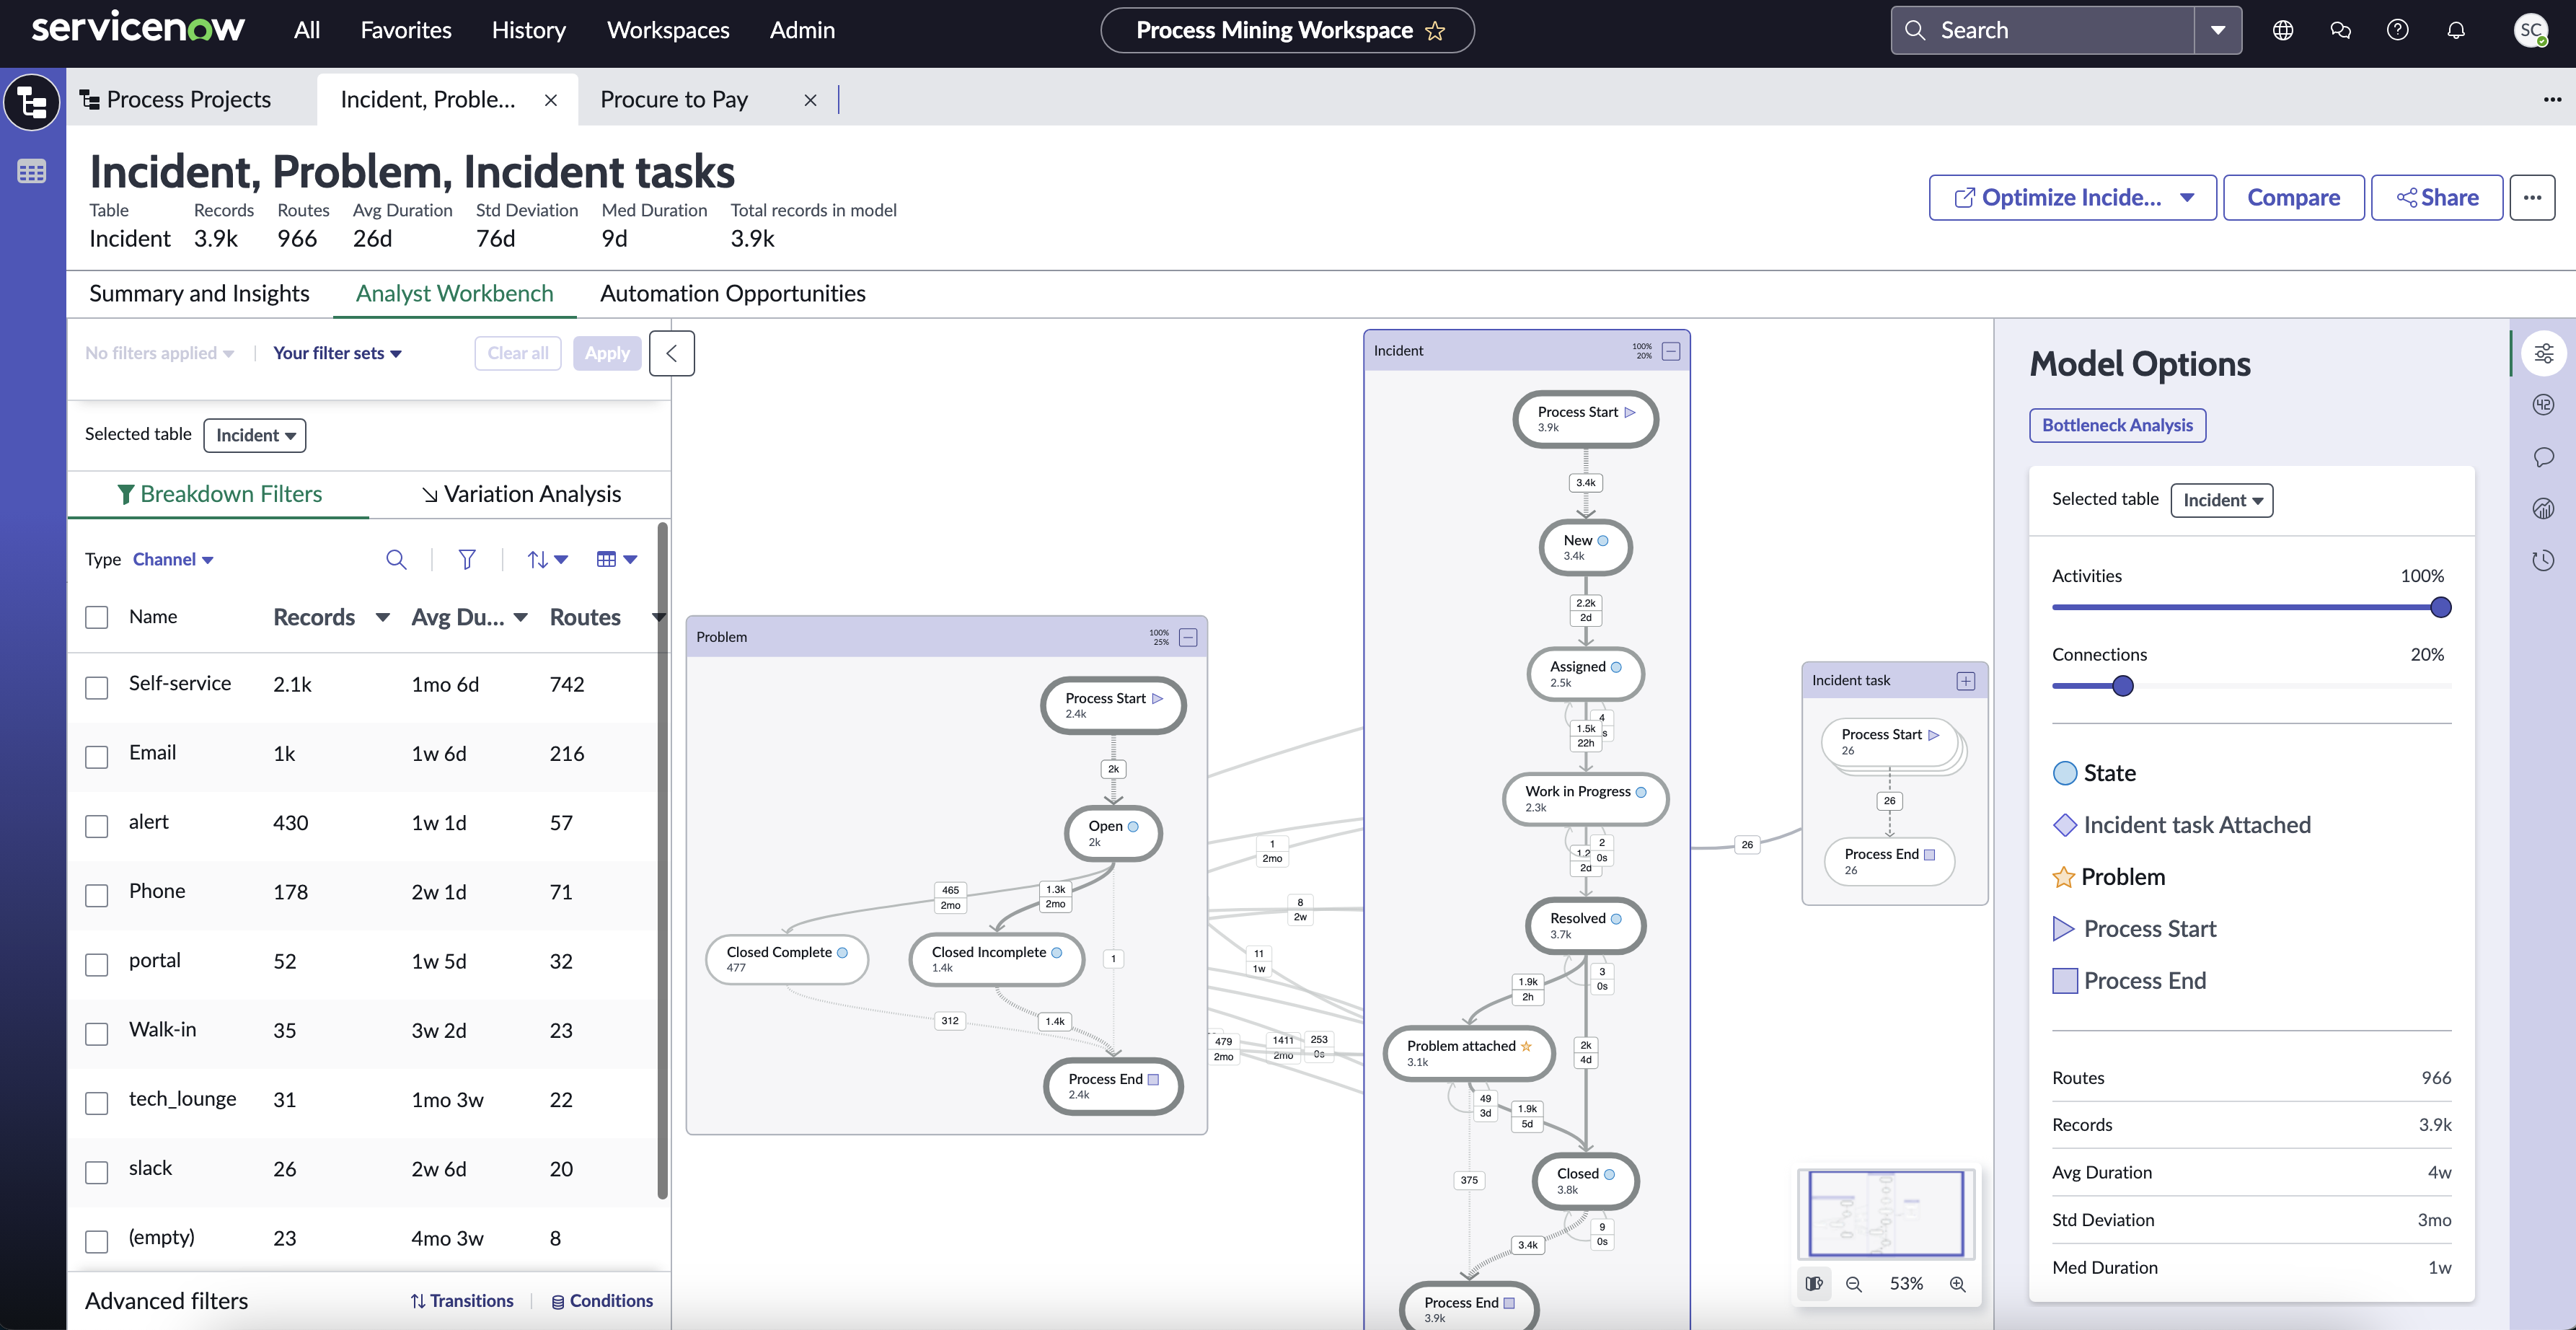Open the process projects tree sidebar icon

click(x=32, y=102)
